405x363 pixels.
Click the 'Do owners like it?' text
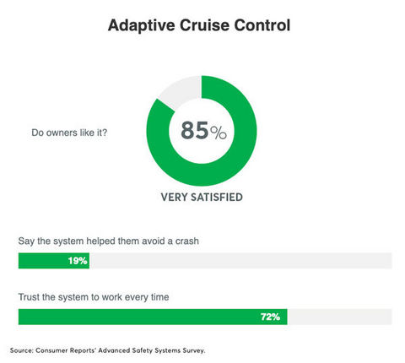point(69,133)
